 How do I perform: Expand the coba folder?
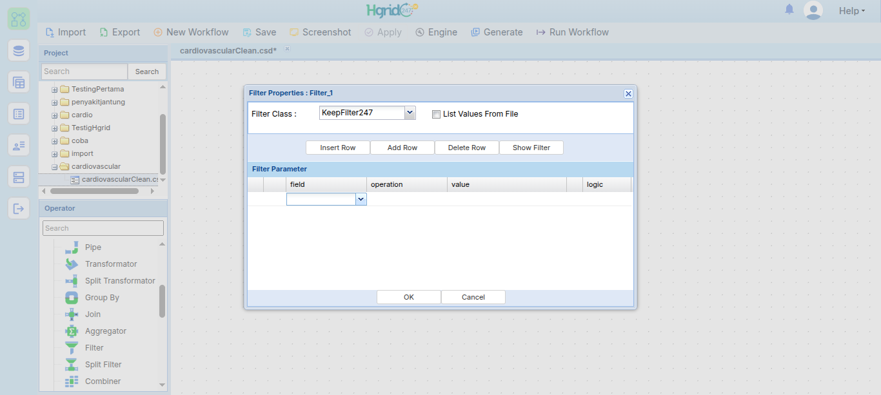55,141
